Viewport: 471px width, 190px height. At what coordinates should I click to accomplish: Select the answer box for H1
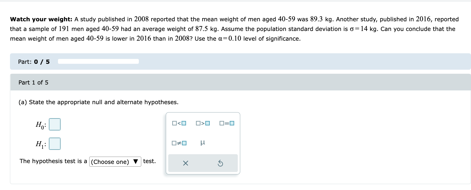pyautogui.click(x=54, y=144)
